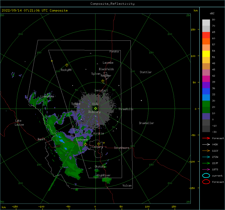Screen dimensions: 225x210
Task: Click the cyan current ellipse icon
Action: pos(206,176)
